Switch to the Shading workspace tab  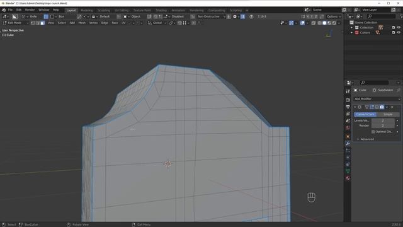pyautogui.click(x=161, y=10)
